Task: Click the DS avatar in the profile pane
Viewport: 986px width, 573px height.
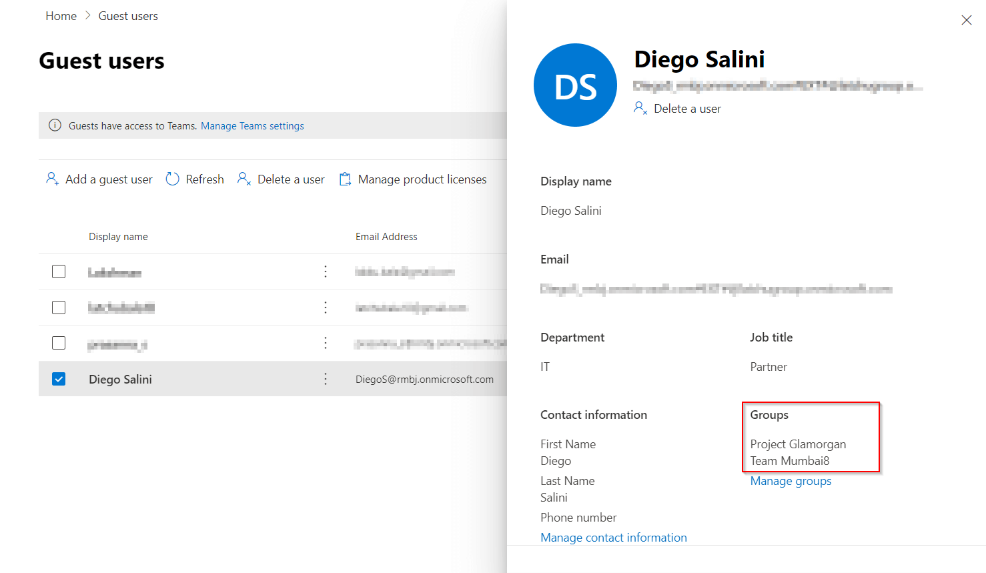Action: [575, 85]
